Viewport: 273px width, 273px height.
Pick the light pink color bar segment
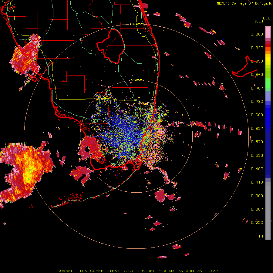click(x=268, y=32)
